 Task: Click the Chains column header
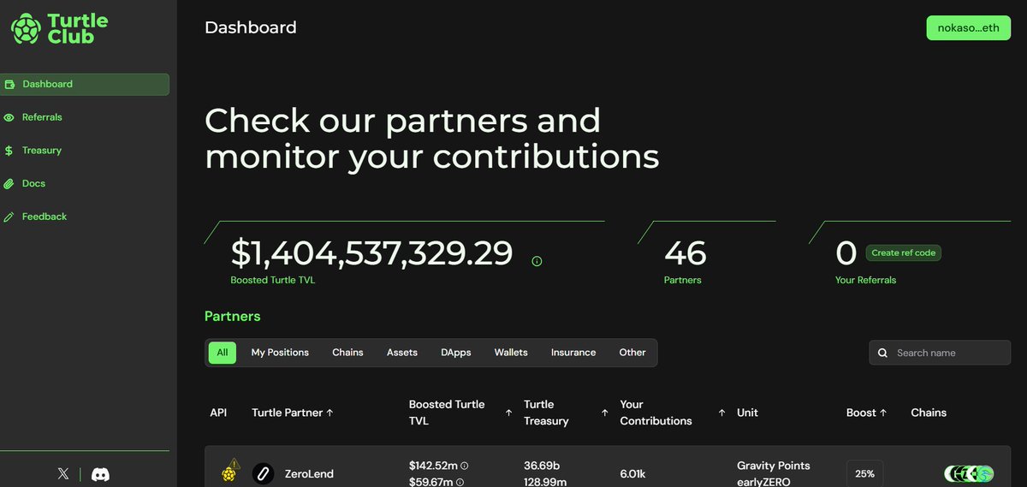tap(929, 413)
